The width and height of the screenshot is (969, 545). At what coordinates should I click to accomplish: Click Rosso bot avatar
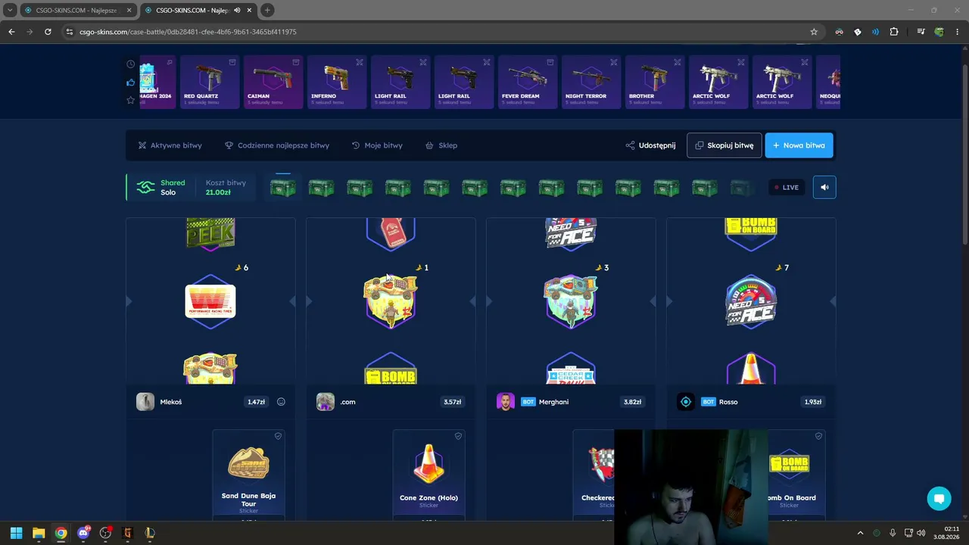686,402
